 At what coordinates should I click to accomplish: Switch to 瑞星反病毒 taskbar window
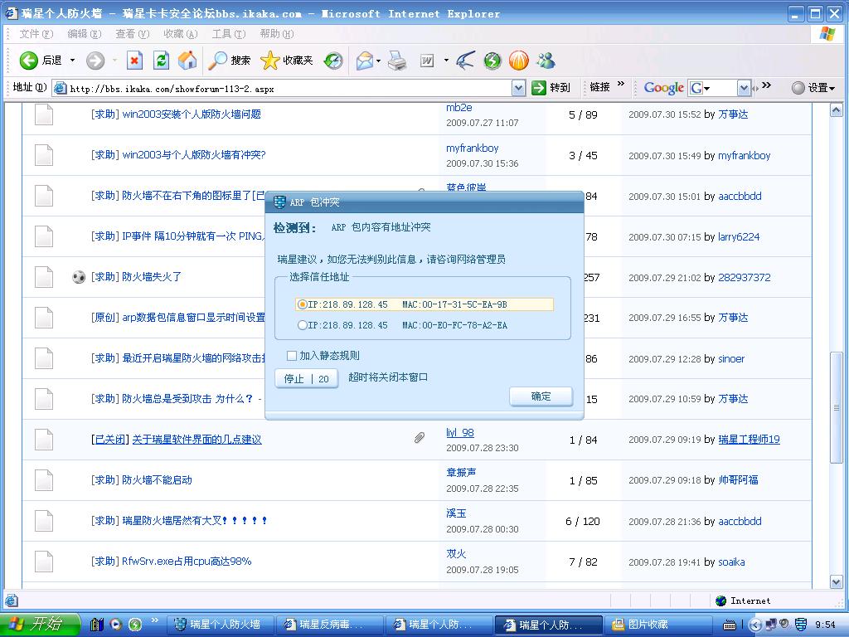(329, 625)
